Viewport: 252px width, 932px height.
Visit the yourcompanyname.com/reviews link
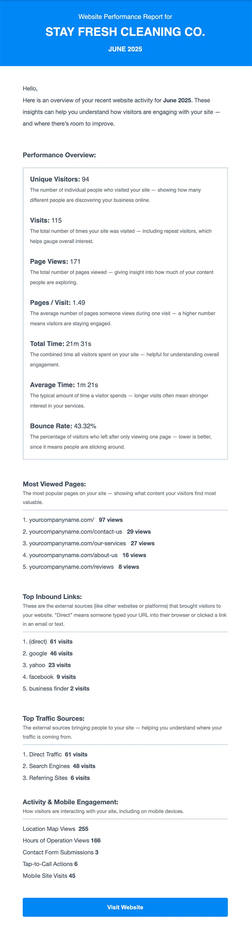pyautogui.click(x=71, y=567)
